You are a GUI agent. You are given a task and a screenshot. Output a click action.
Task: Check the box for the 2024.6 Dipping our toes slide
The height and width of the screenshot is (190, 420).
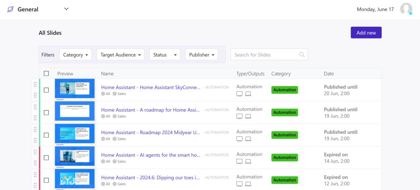pos(46,180)
